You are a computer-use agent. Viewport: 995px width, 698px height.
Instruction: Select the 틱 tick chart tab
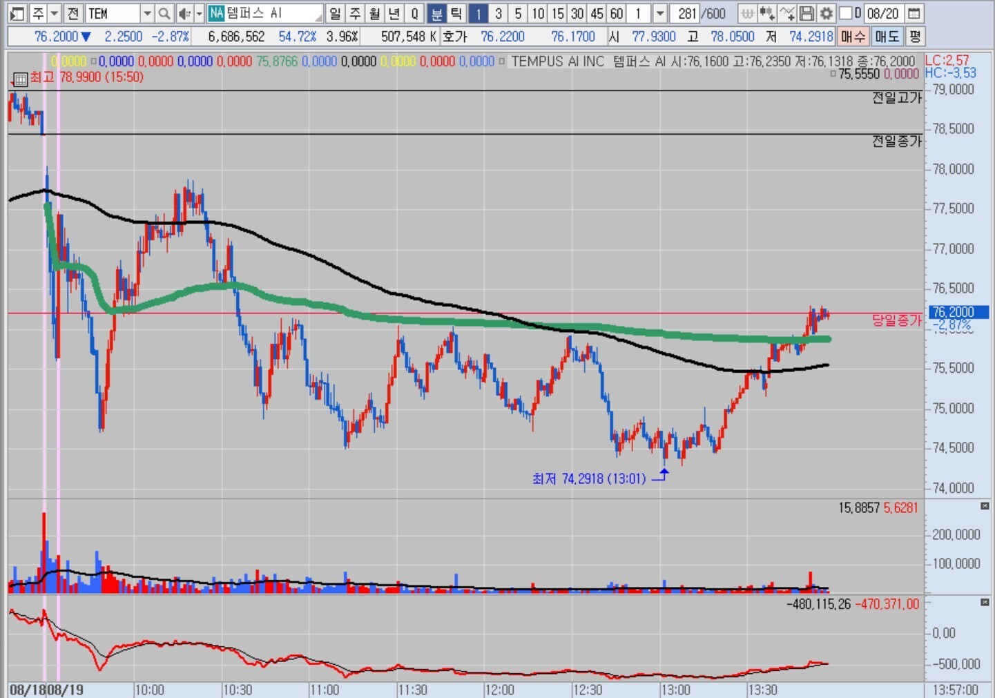(x=456, y=13)
